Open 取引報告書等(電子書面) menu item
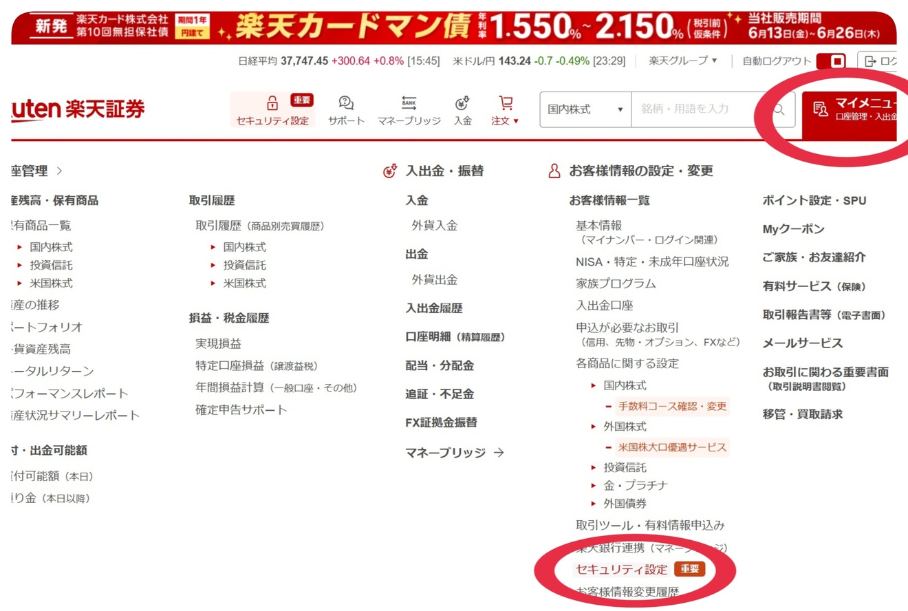The height and width of the screenshot is (611, 908). coord(825,314)
